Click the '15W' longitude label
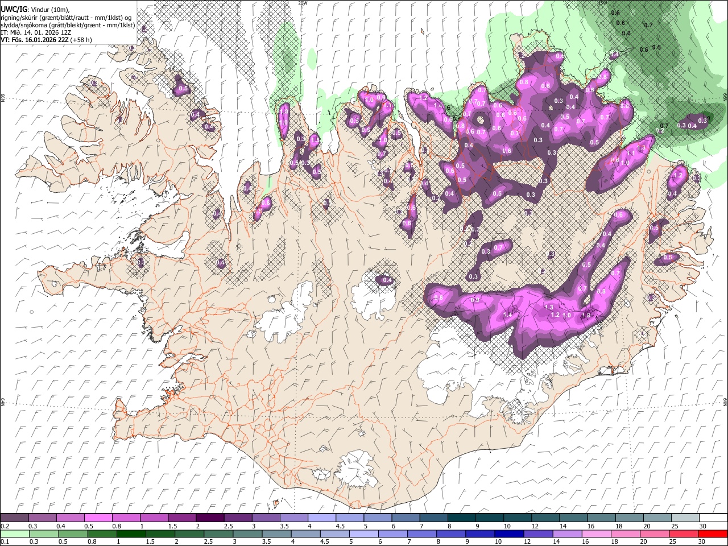Viewport: 728px width, 546px height. (603, 3)
